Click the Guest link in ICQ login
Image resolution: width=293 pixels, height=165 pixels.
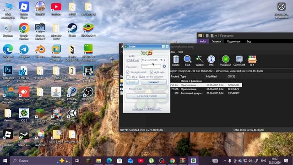click(x=142, y=77)
